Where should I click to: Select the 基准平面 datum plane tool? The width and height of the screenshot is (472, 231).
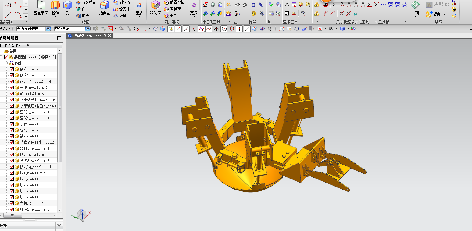coord(41,8)
